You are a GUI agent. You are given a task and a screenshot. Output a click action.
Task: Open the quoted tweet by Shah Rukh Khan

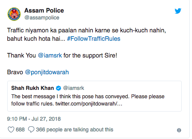tap(94, 96)
